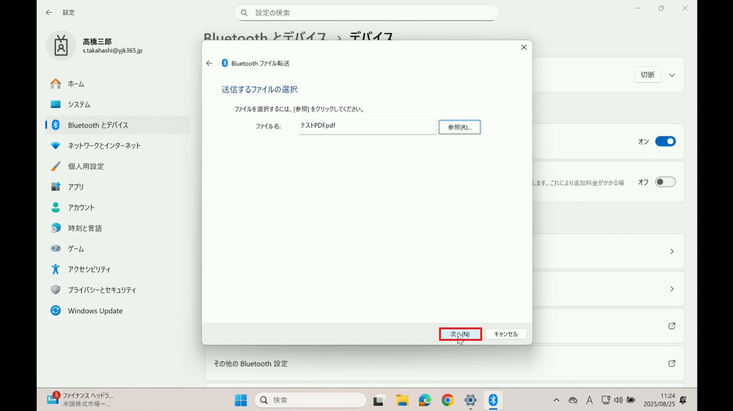Image resolution: width=733 pixels, height=411 pixels.
Task: Expand the chevron next to 切断 button
Action: [x=672, y=75]
